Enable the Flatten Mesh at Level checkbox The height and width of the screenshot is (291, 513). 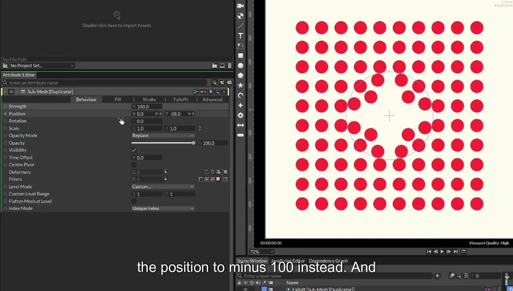[x=134, y=201]
